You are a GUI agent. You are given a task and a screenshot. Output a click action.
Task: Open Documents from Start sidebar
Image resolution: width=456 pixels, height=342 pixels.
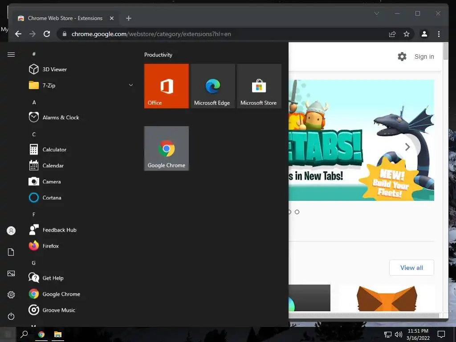(11, 252)
